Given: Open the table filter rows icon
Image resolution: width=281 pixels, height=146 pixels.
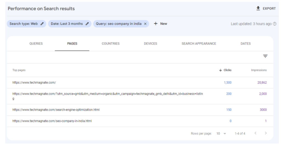Looking at the screenshot, I should point(265,56).
